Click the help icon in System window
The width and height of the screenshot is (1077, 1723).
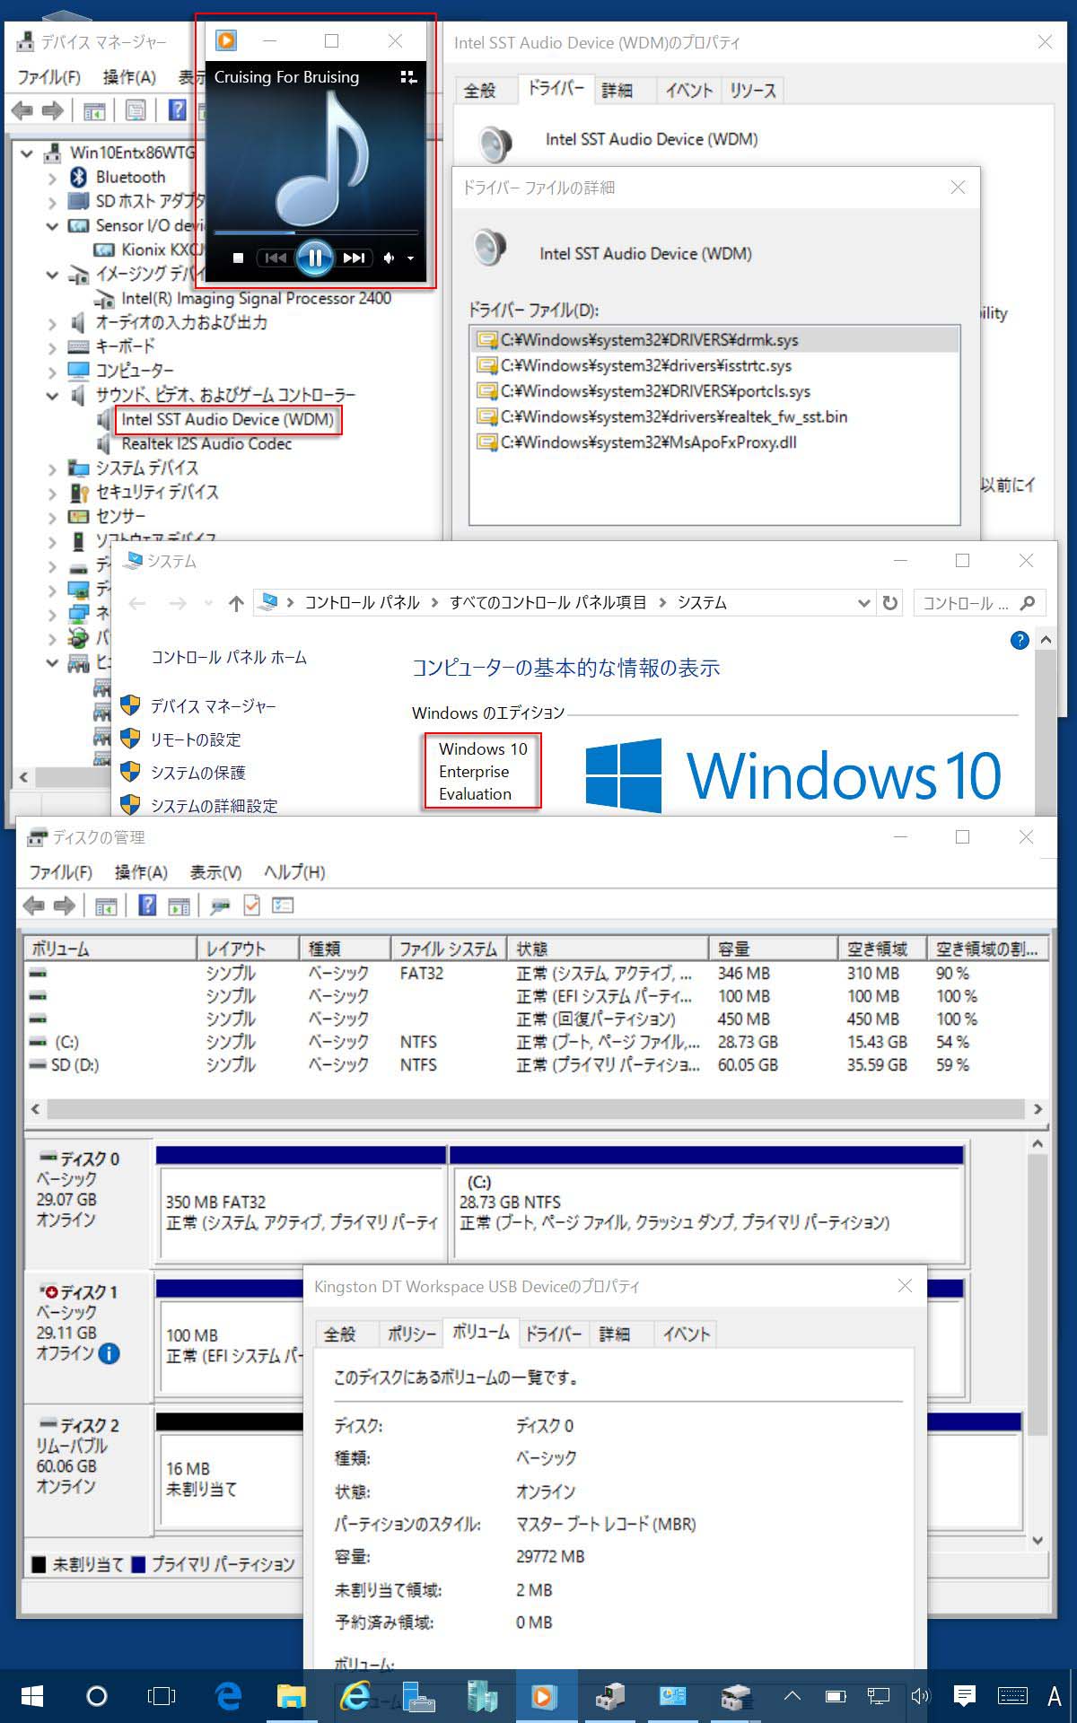click(1019, 640)
